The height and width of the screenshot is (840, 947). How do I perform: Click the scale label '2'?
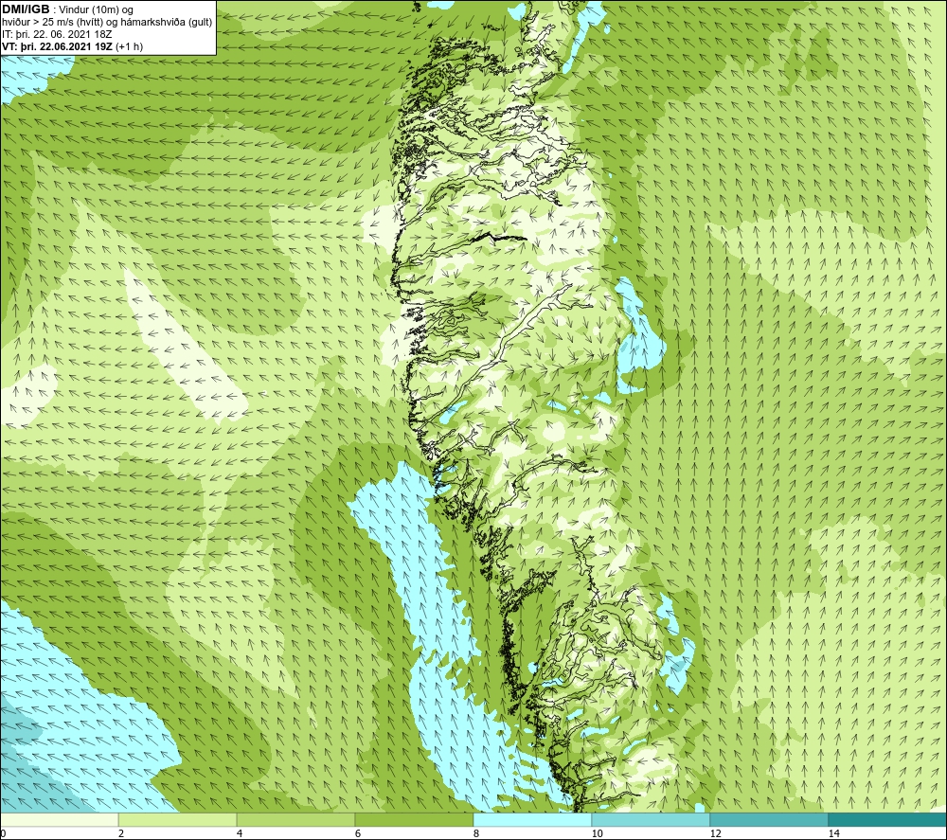(121, 833)
